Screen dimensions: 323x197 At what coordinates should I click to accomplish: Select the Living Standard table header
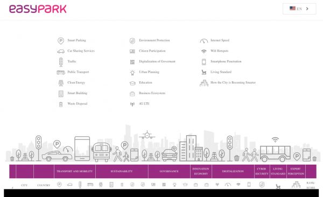278,171
